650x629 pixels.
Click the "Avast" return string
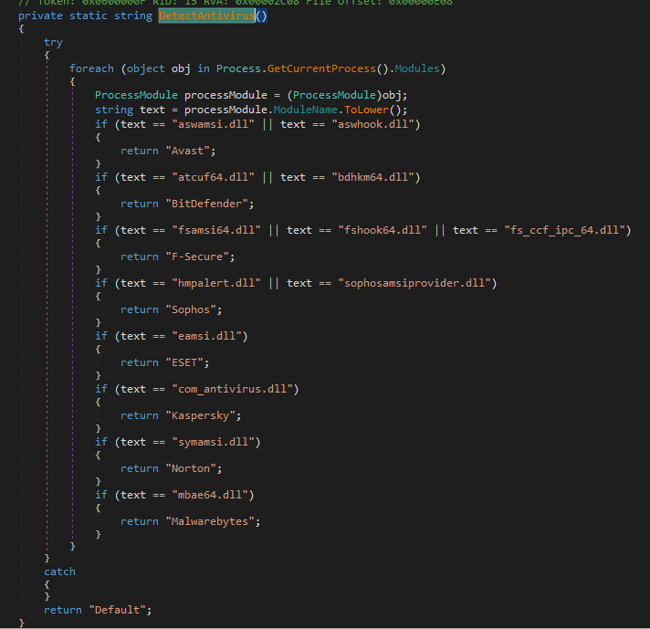click(x=189, y=150)
